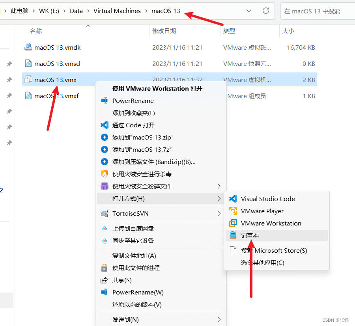Select the file name macOS 13.vmsd
Image resolution: width=355 pixels, height=326 pixels.
[x=57, y=64]
